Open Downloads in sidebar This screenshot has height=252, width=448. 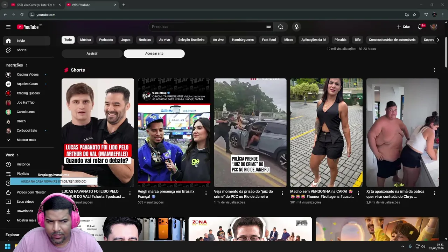26,211
